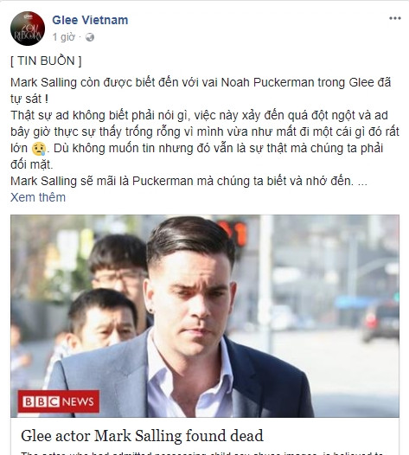This screenshot has width=409, height=455.
Task: Visit the Glee Vietnam page name link
Action: (x=90, y=20)
